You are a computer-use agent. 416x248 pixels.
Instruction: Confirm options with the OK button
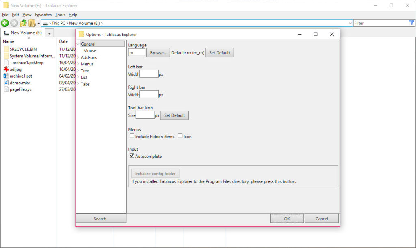tap(287, 219)
